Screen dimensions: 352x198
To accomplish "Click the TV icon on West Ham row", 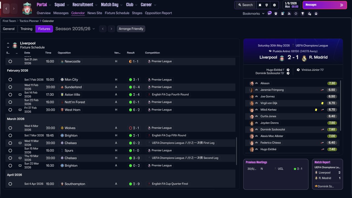I will [x=20, y=110].
